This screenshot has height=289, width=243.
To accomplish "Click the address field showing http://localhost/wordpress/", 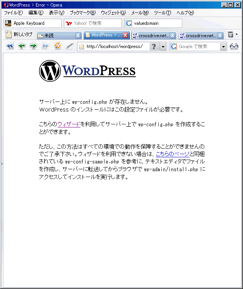I will tap(115, 46).
